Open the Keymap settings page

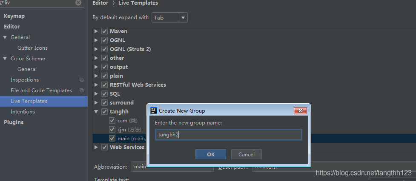click(14, 16)
